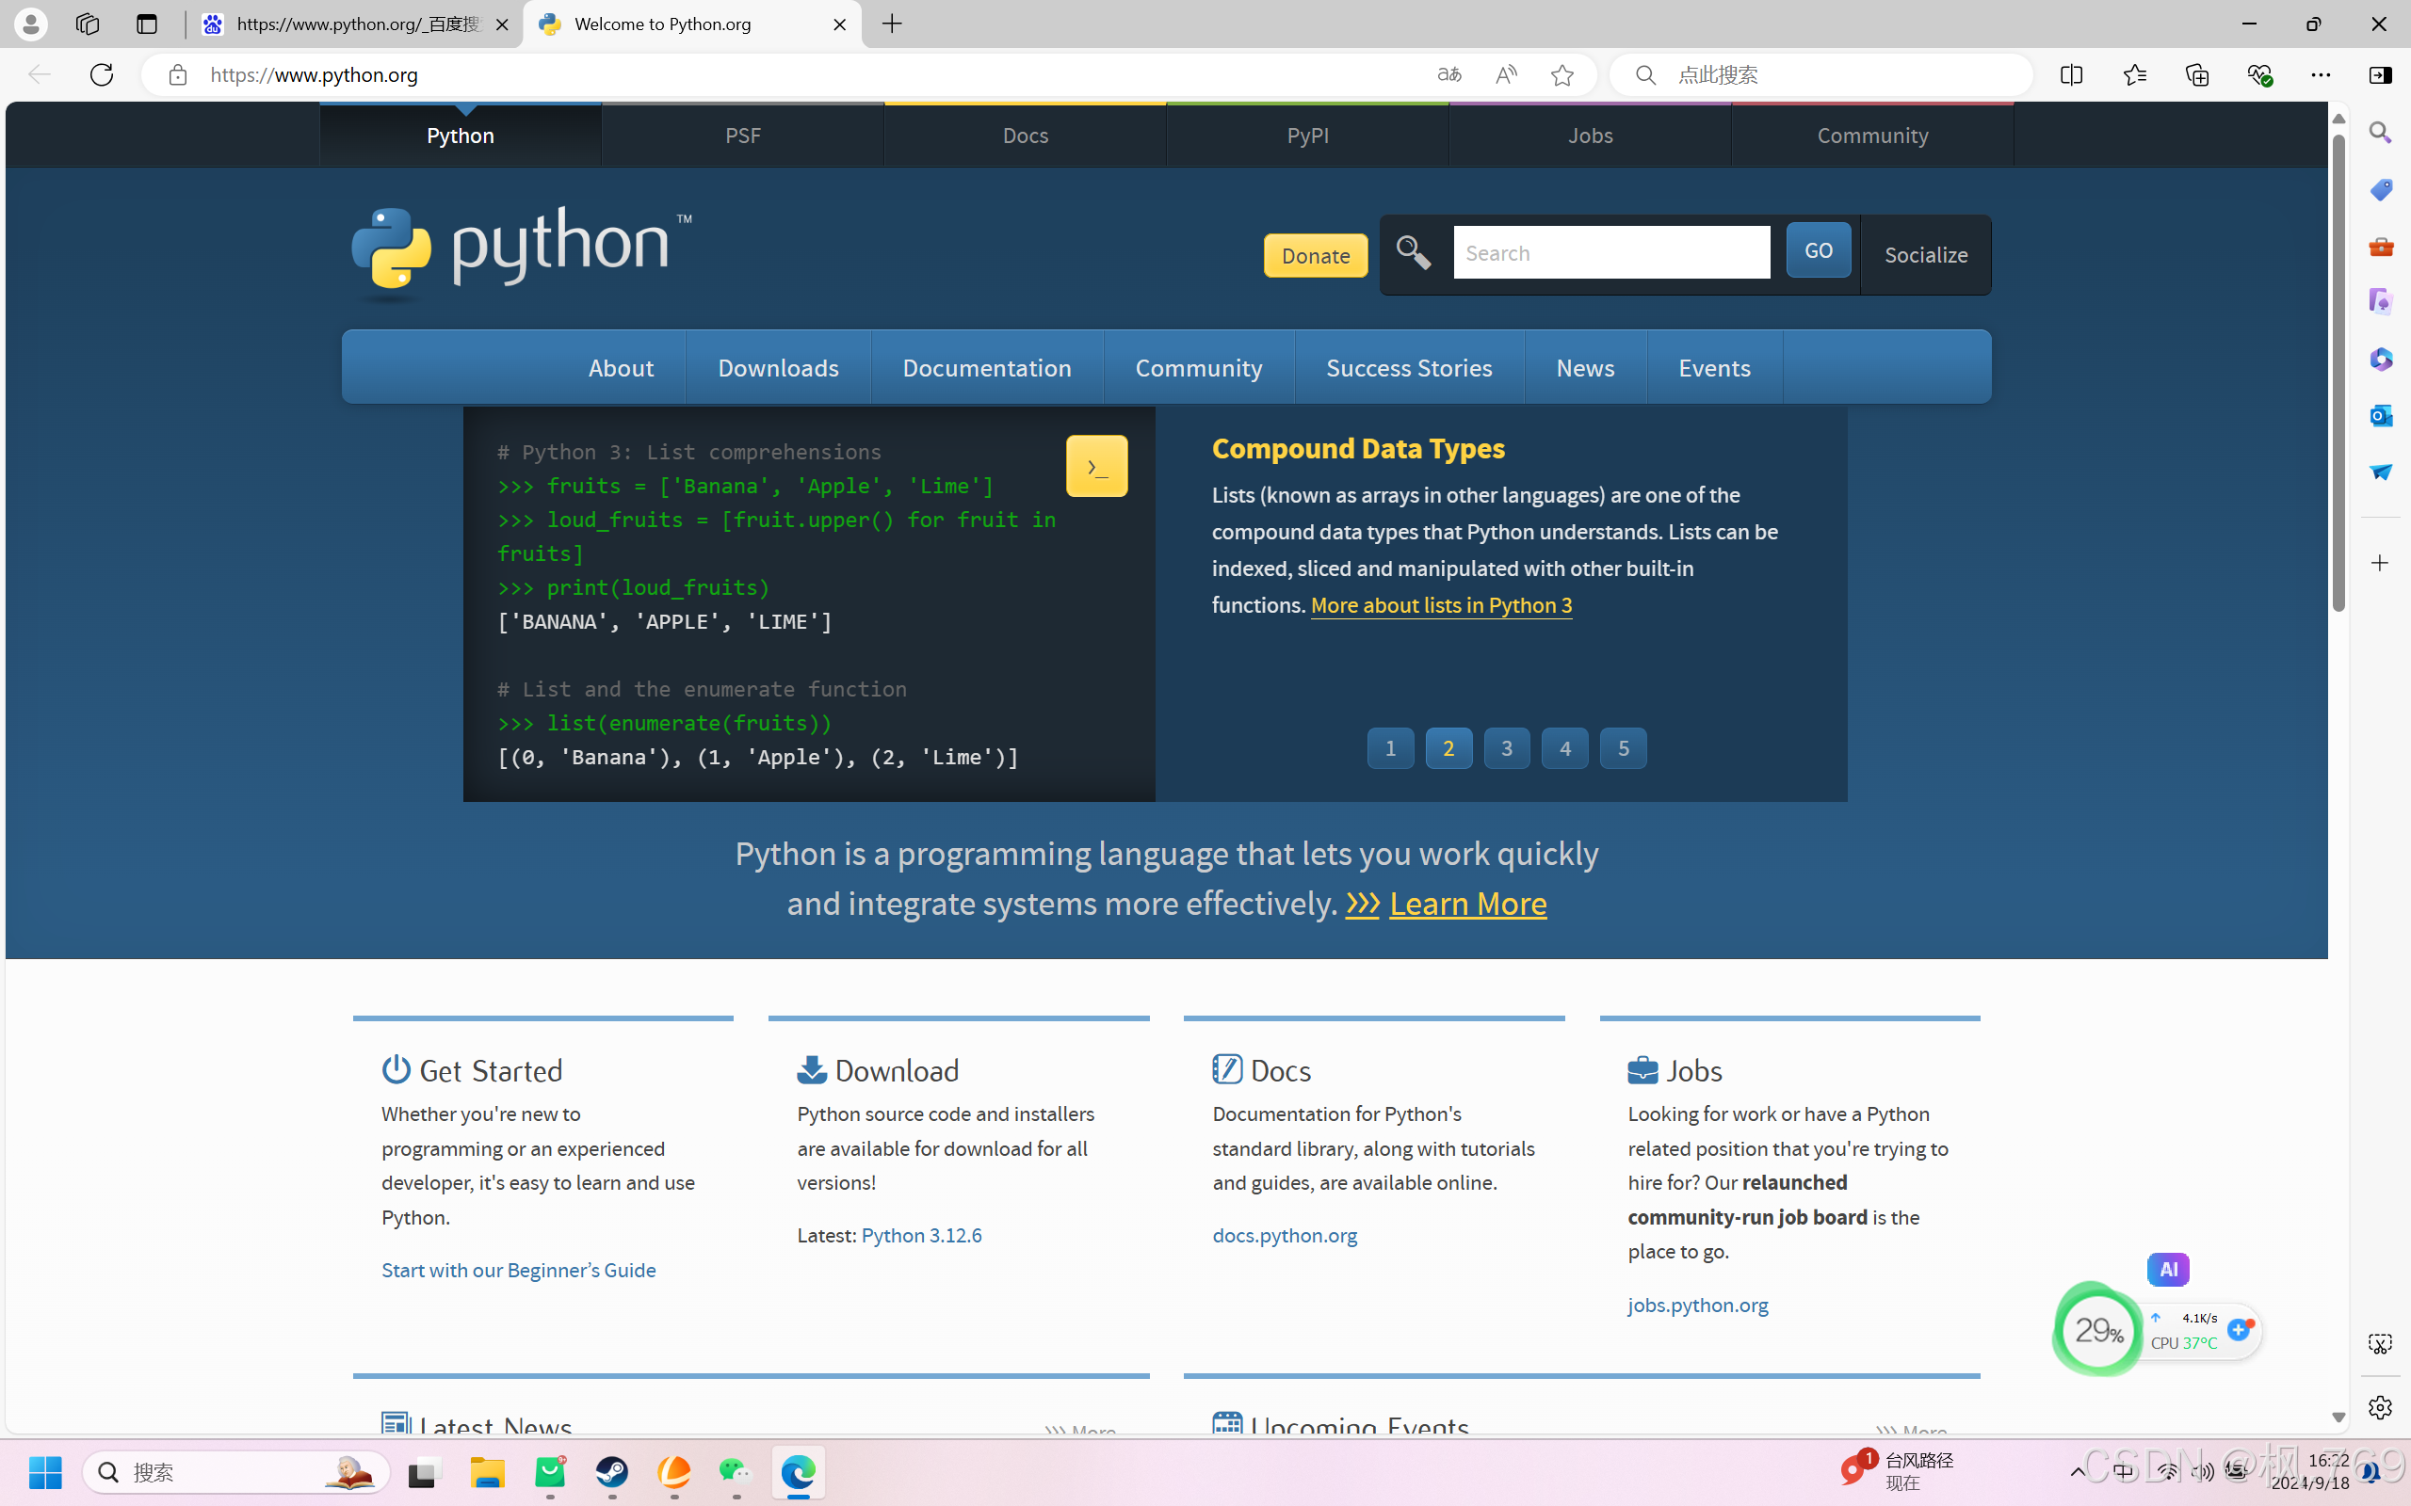Screen dimensions: 2411x1506
Task: Launch the interactive Python shell button
Action: (1096, 465)
